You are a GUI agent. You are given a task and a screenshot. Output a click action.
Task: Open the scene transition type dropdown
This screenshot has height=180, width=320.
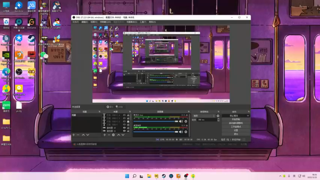coord(204,116)
